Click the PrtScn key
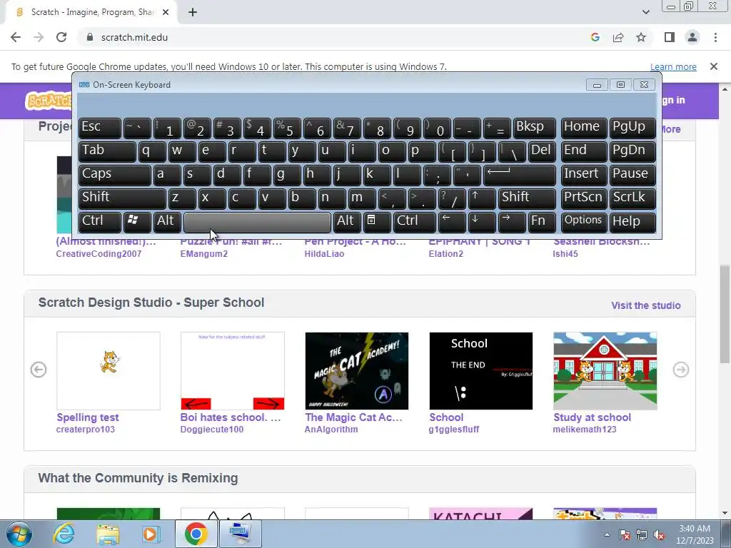 (x=584, y=198)
